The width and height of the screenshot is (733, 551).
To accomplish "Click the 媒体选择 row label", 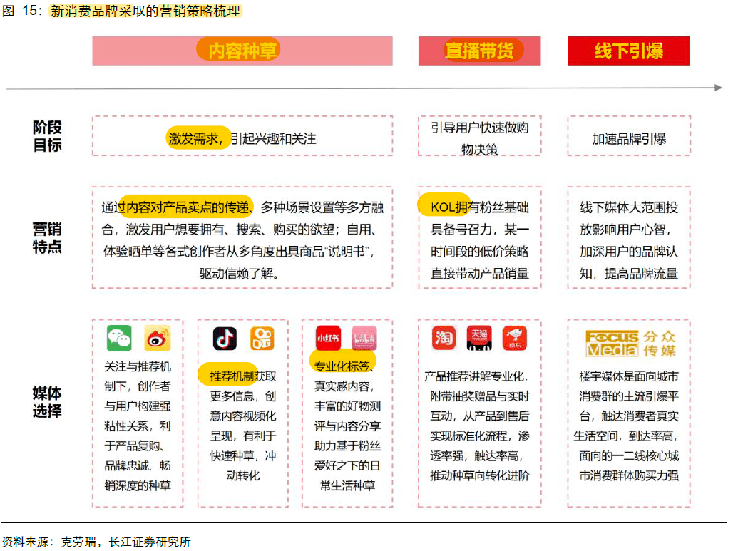I will coord(47,401).
